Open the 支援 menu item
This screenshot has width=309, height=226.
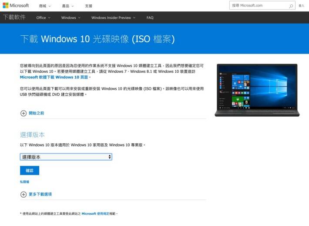pos(88,6)
